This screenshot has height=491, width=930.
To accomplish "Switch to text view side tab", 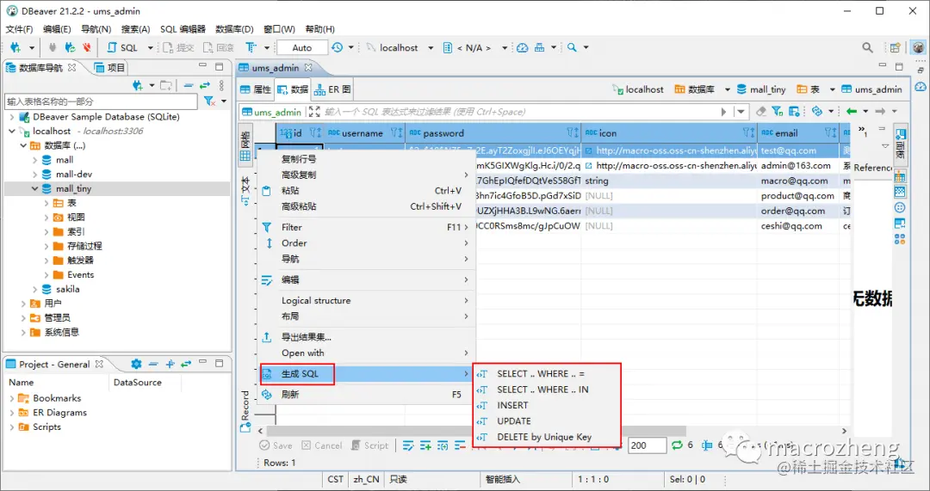I will (245, 191).
